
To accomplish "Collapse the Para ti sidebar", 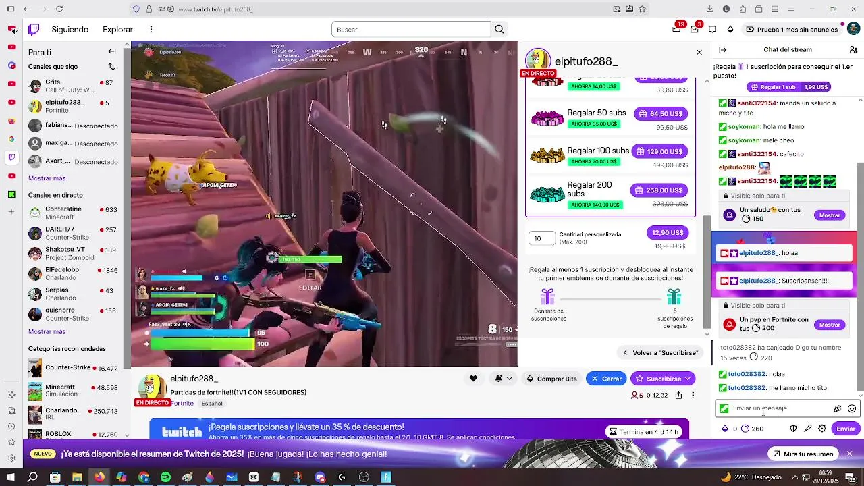I will click(112, 51).
